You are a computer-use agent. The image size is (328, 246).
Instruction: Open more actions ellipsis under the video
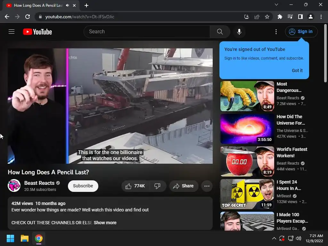click(x=207, y=186)
